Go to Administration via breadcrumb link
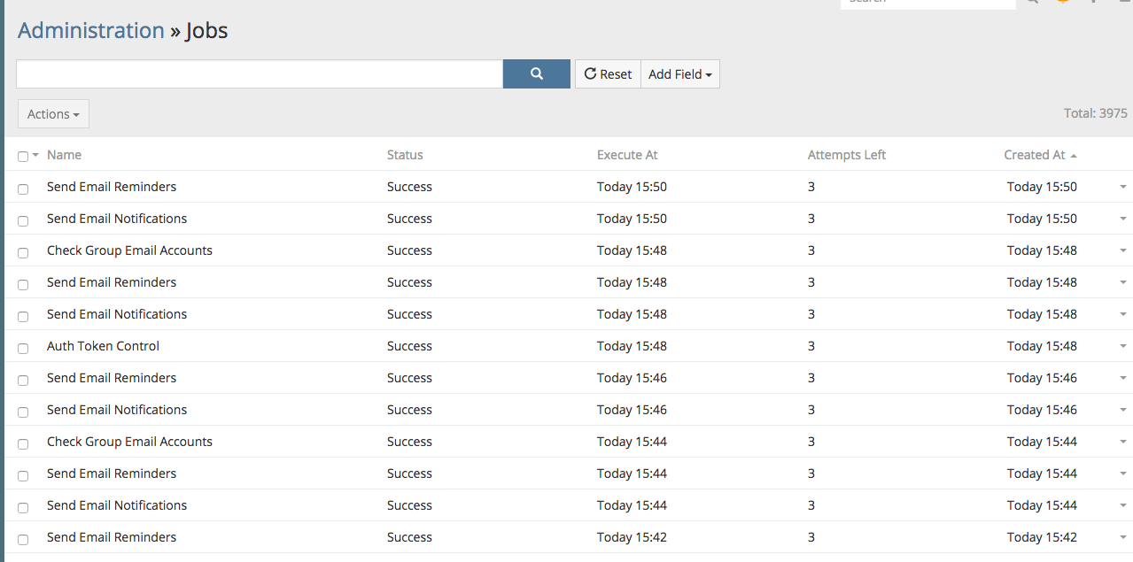 coord(91,30)
